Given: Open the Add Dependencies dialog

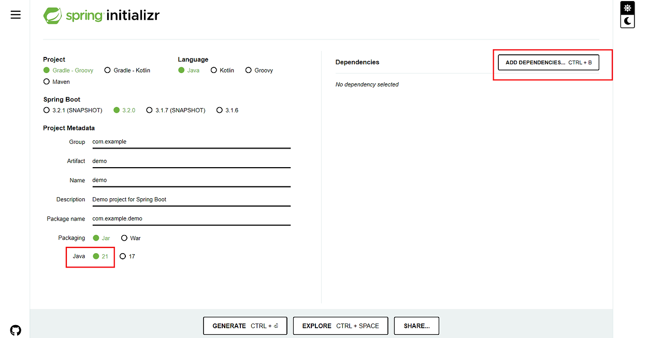Looking at the screenshot, I should click(x=549, y=62).
